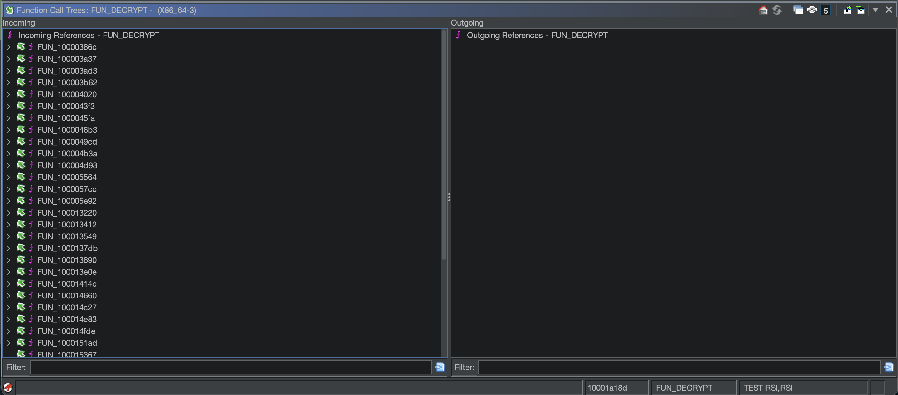Click the incoming-call icon beside FUN_100005564
Viewport: 898px width, 395px height.
[21, 177]
